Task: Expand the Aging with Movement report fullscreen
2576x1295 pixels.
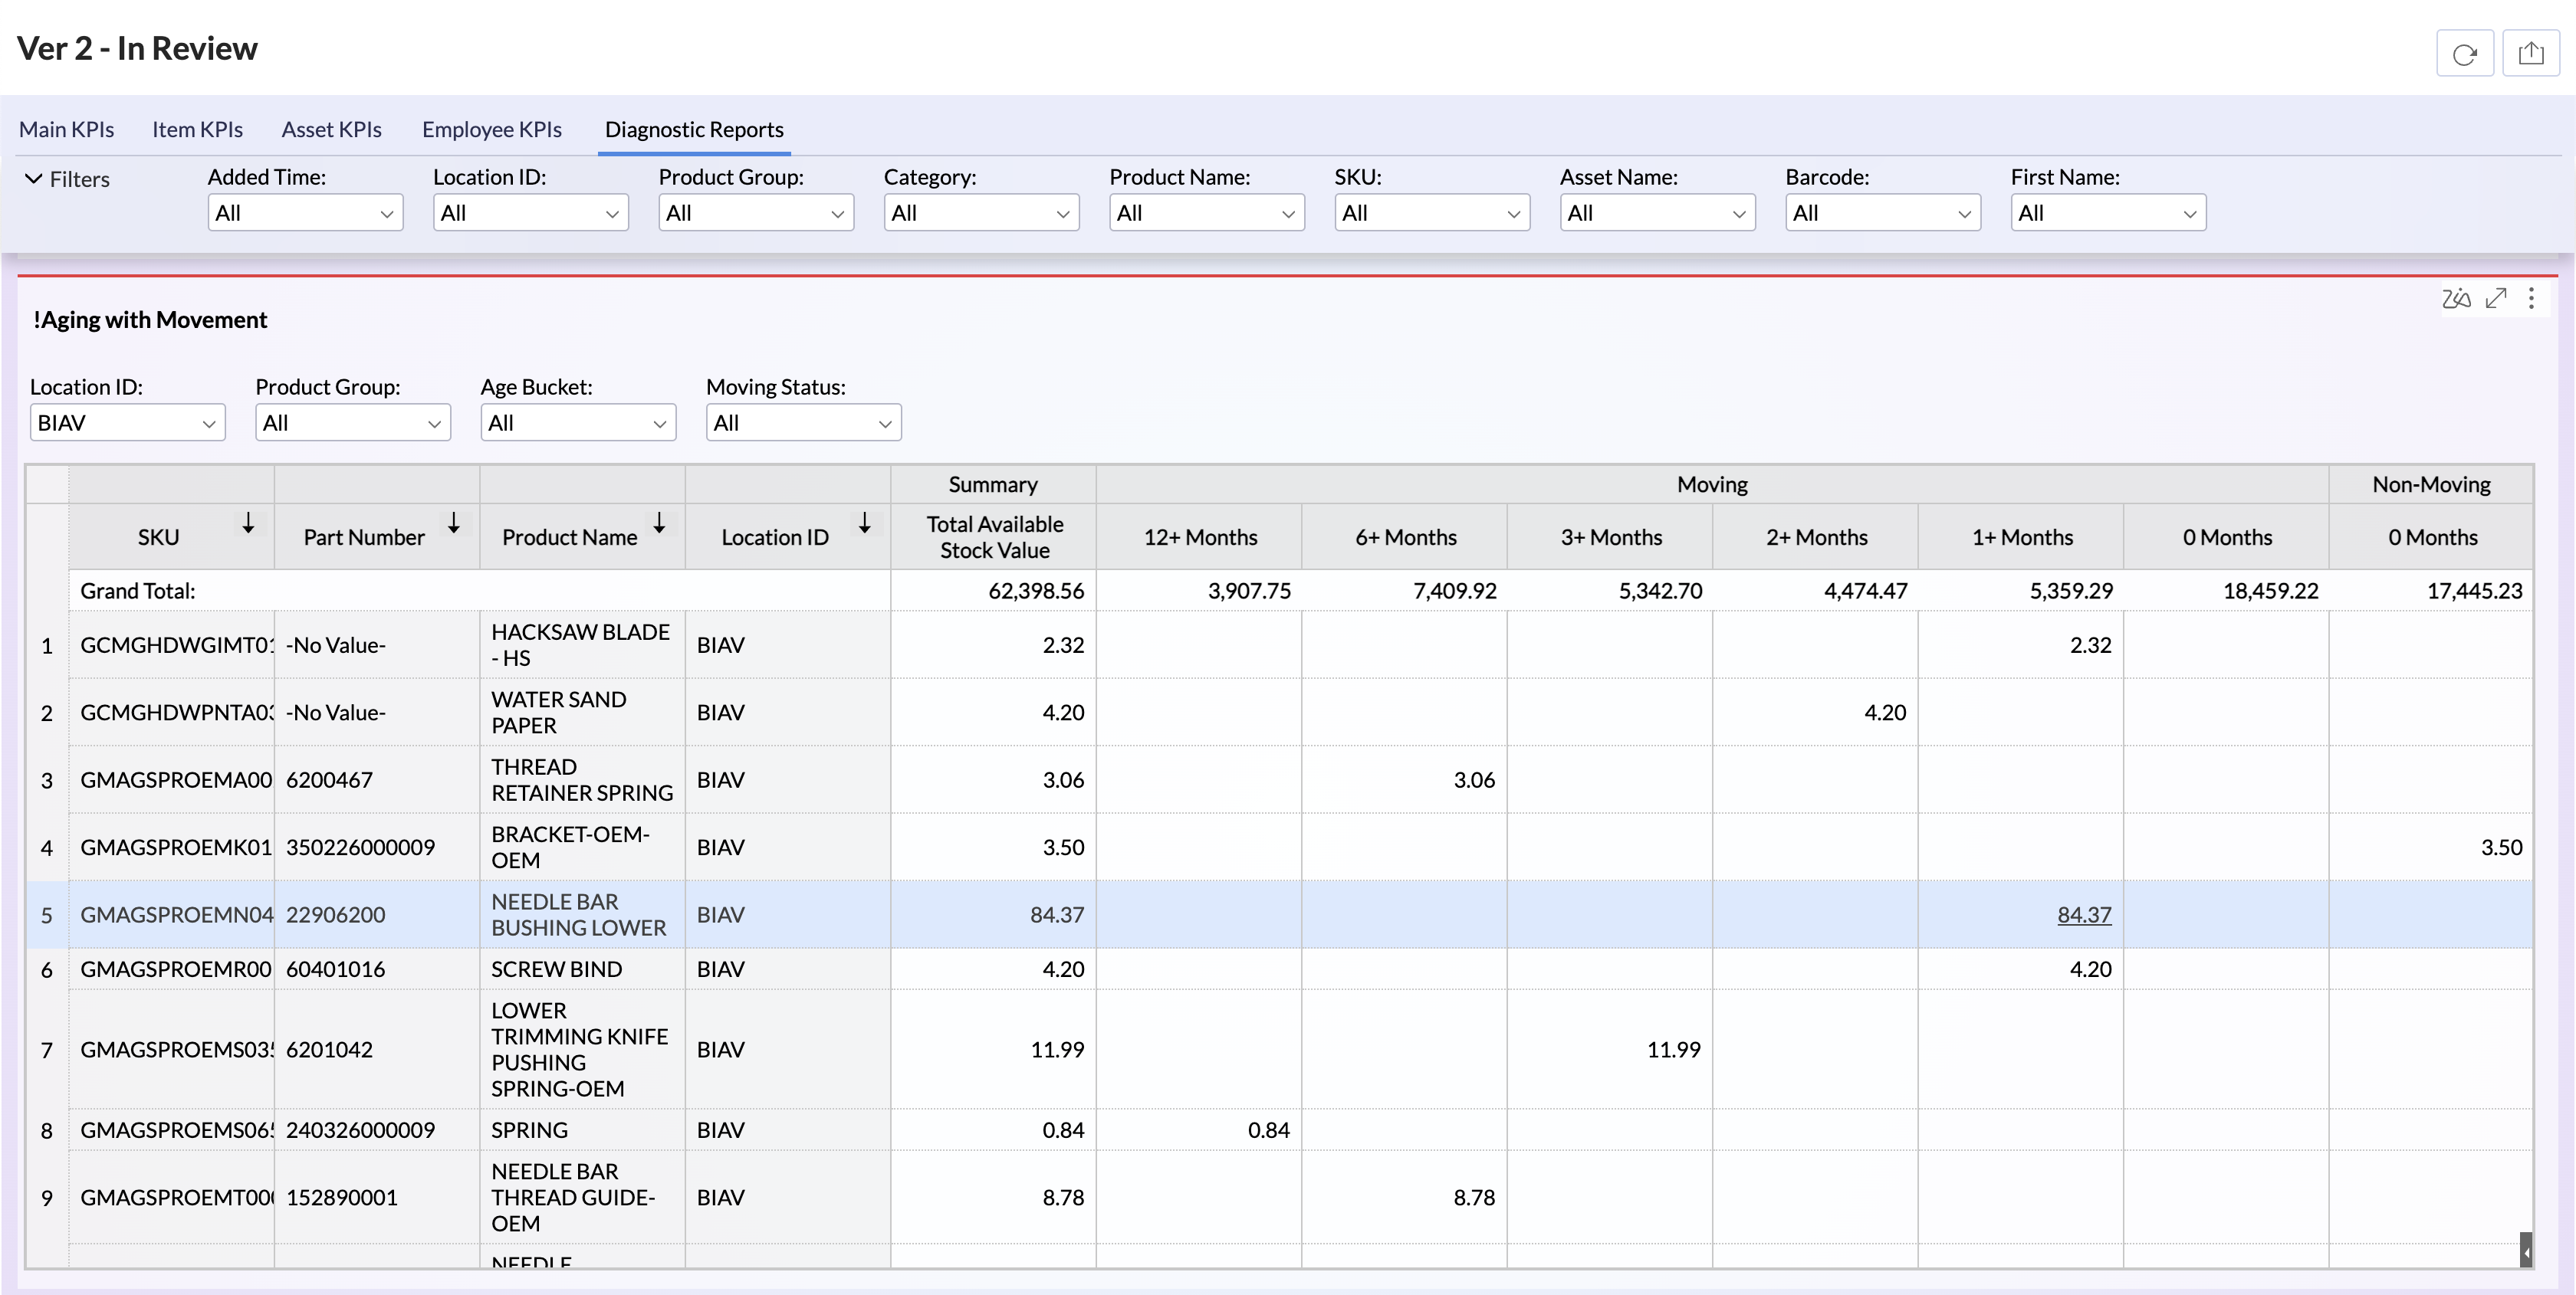Action: (x=2496, y=298)
